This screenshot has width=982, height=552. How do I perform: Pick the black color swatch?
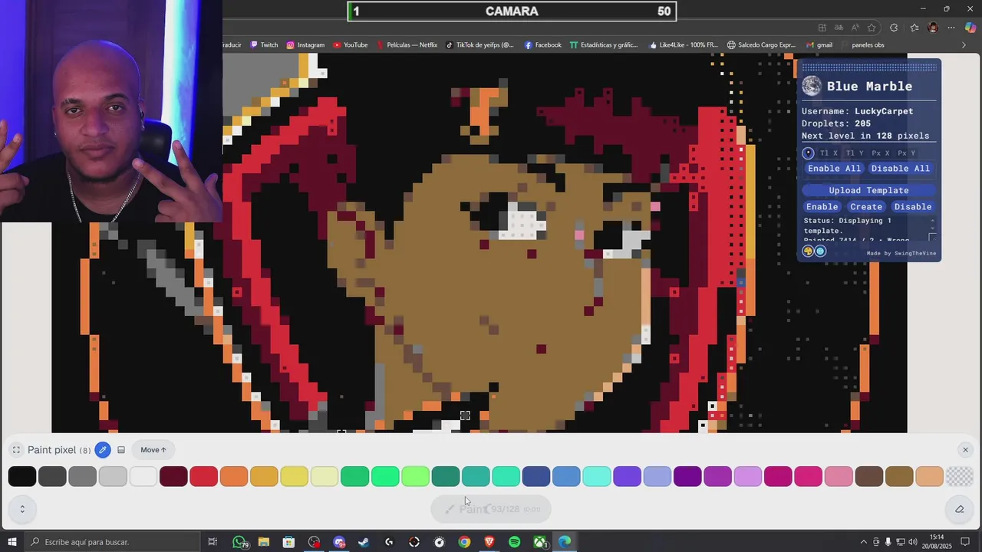(x=22, y=476)
